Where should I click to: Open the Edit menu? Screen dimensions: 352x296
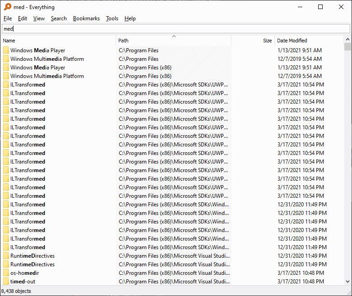(23, 18)
